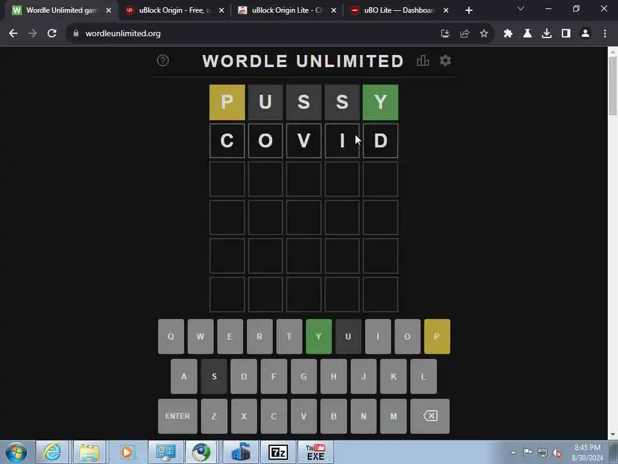618x464 pixels.
Task: Click the V tile in the COVID row
Action: click(304, 140)
